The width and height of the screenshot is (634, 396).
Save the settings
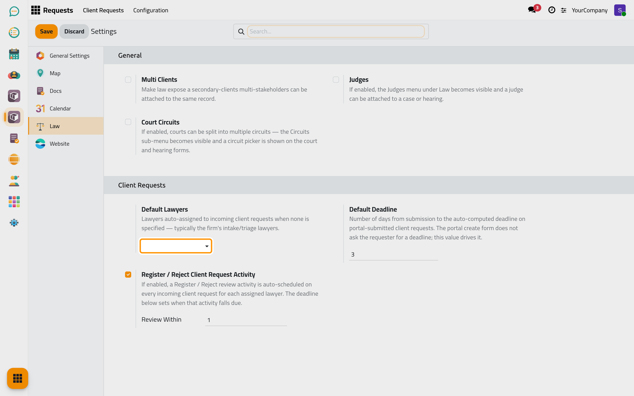[x=46, y=31]
